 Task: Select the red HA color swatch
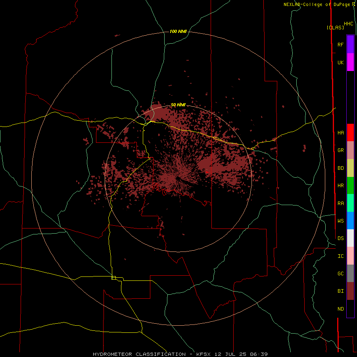click(350, 132)
